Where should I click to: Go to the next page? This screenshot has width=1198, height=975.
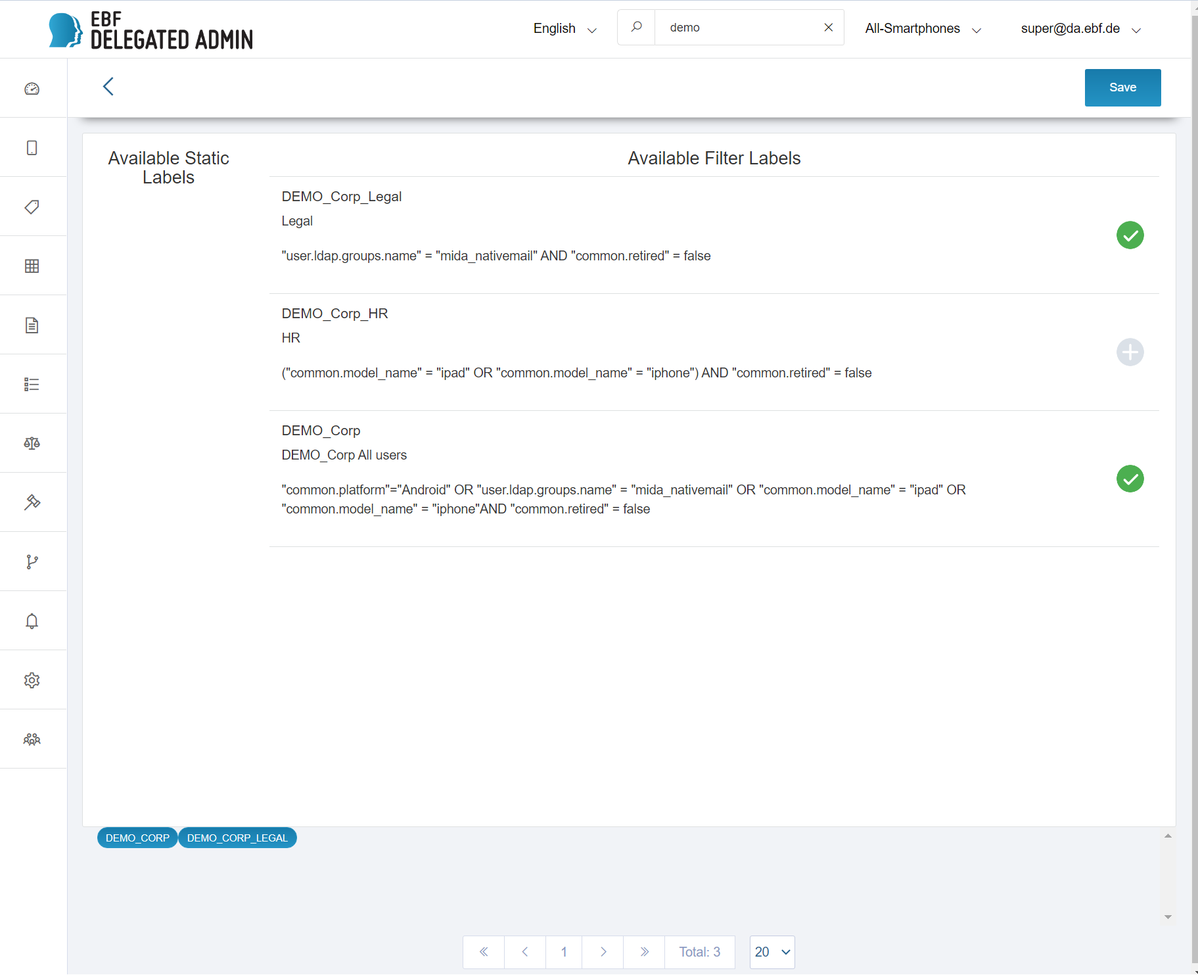(x=603, y=952)
